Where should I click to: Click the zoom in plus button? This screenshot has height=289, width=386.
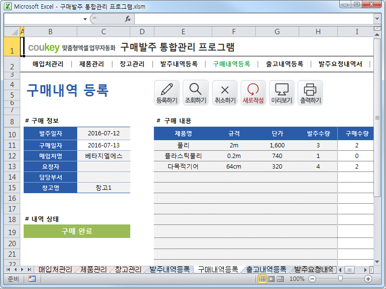tap(368, 279)
